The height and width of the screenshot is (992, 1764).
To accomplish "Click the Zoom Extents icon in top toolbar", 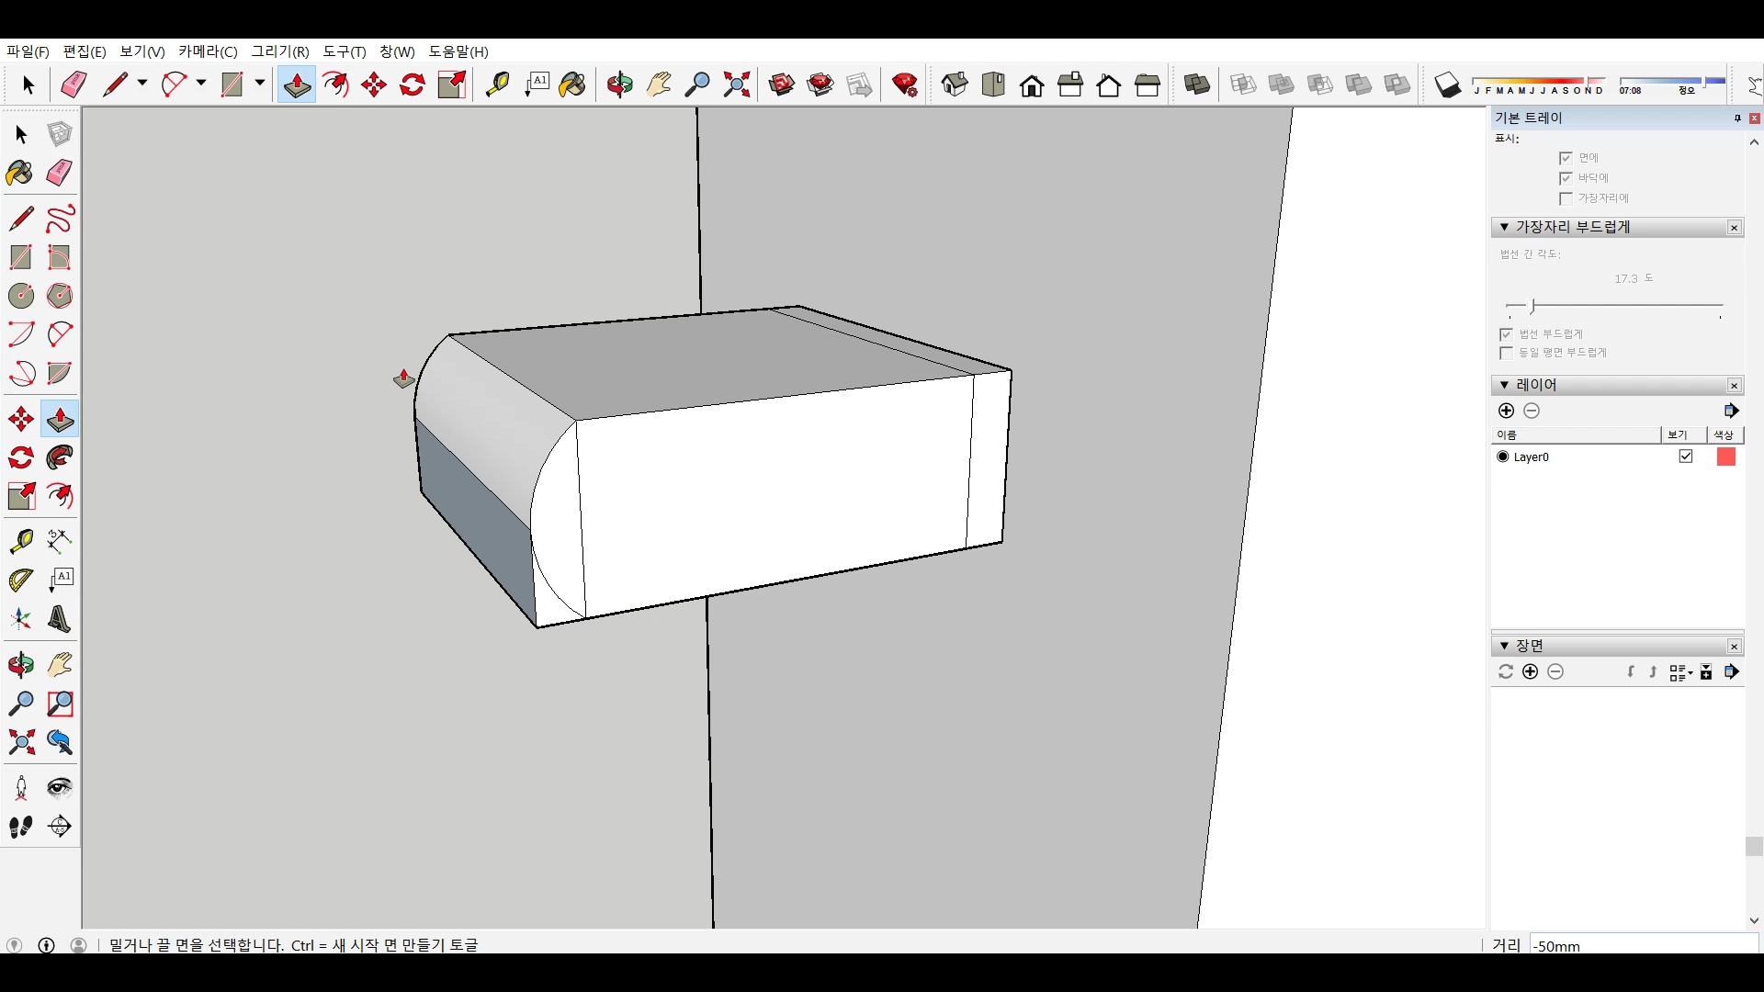I will (x=737, y=85).
